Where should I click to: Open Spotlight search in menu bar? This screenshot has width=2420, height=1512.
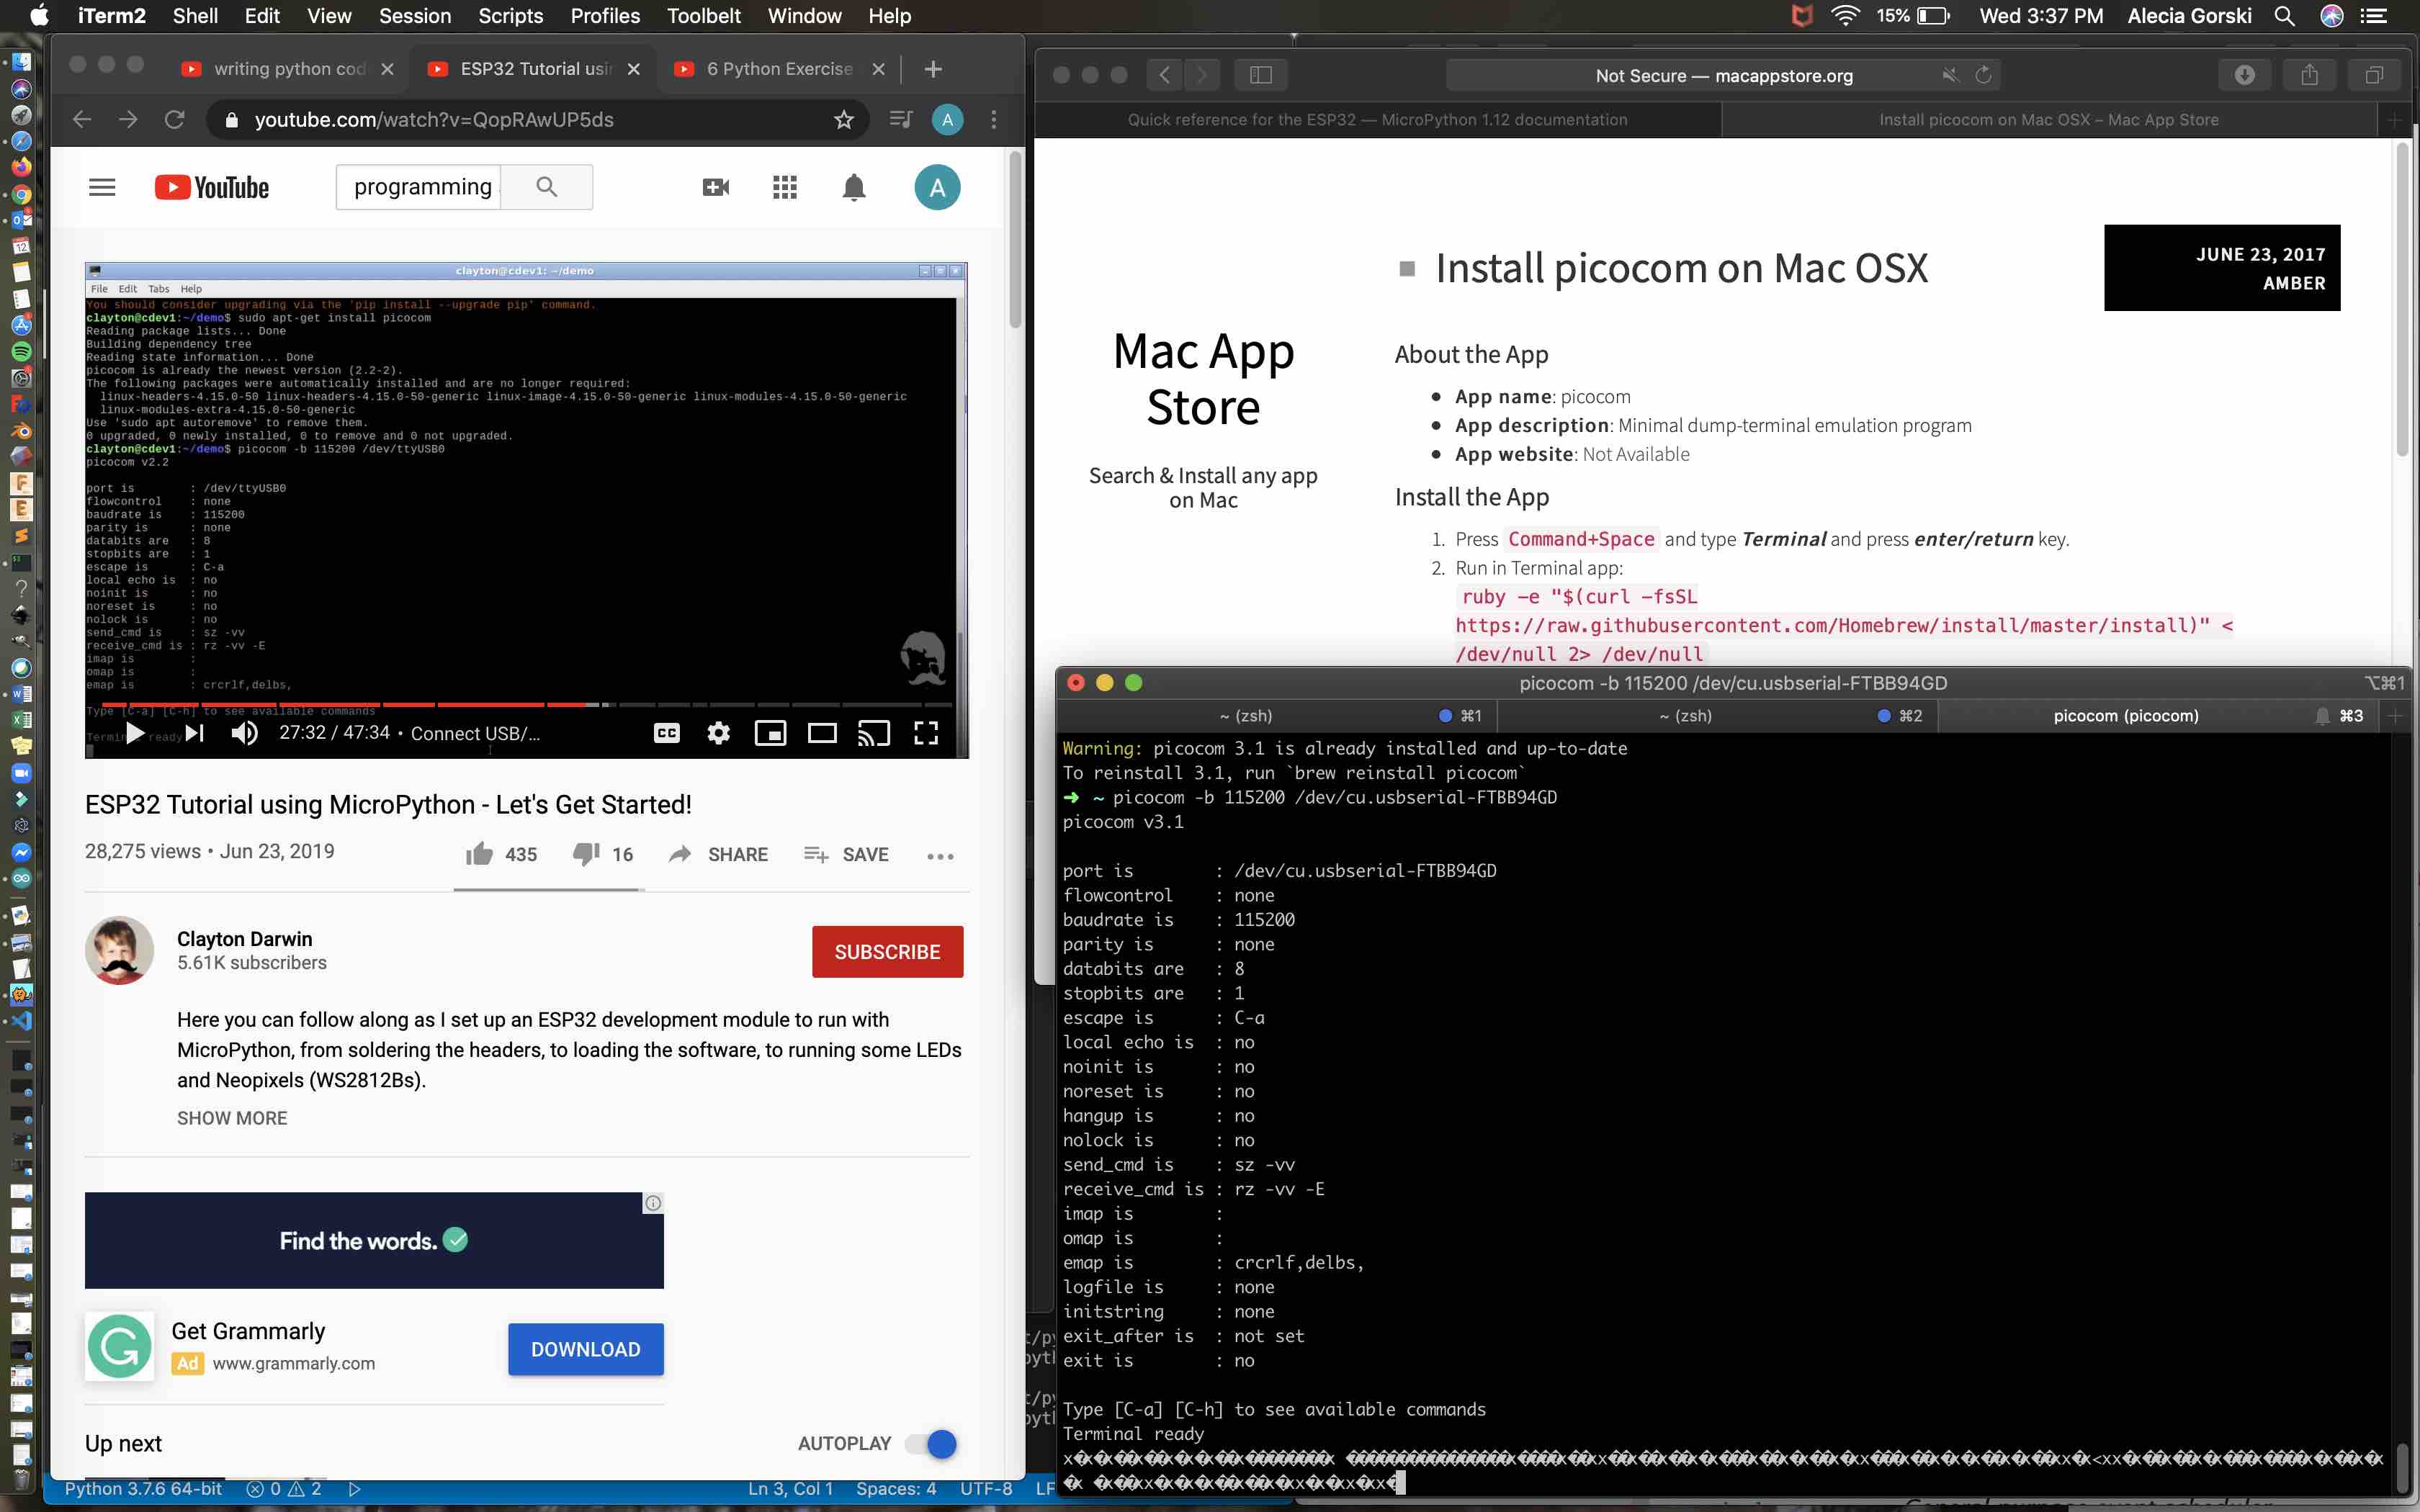(x=2284, y=16)
